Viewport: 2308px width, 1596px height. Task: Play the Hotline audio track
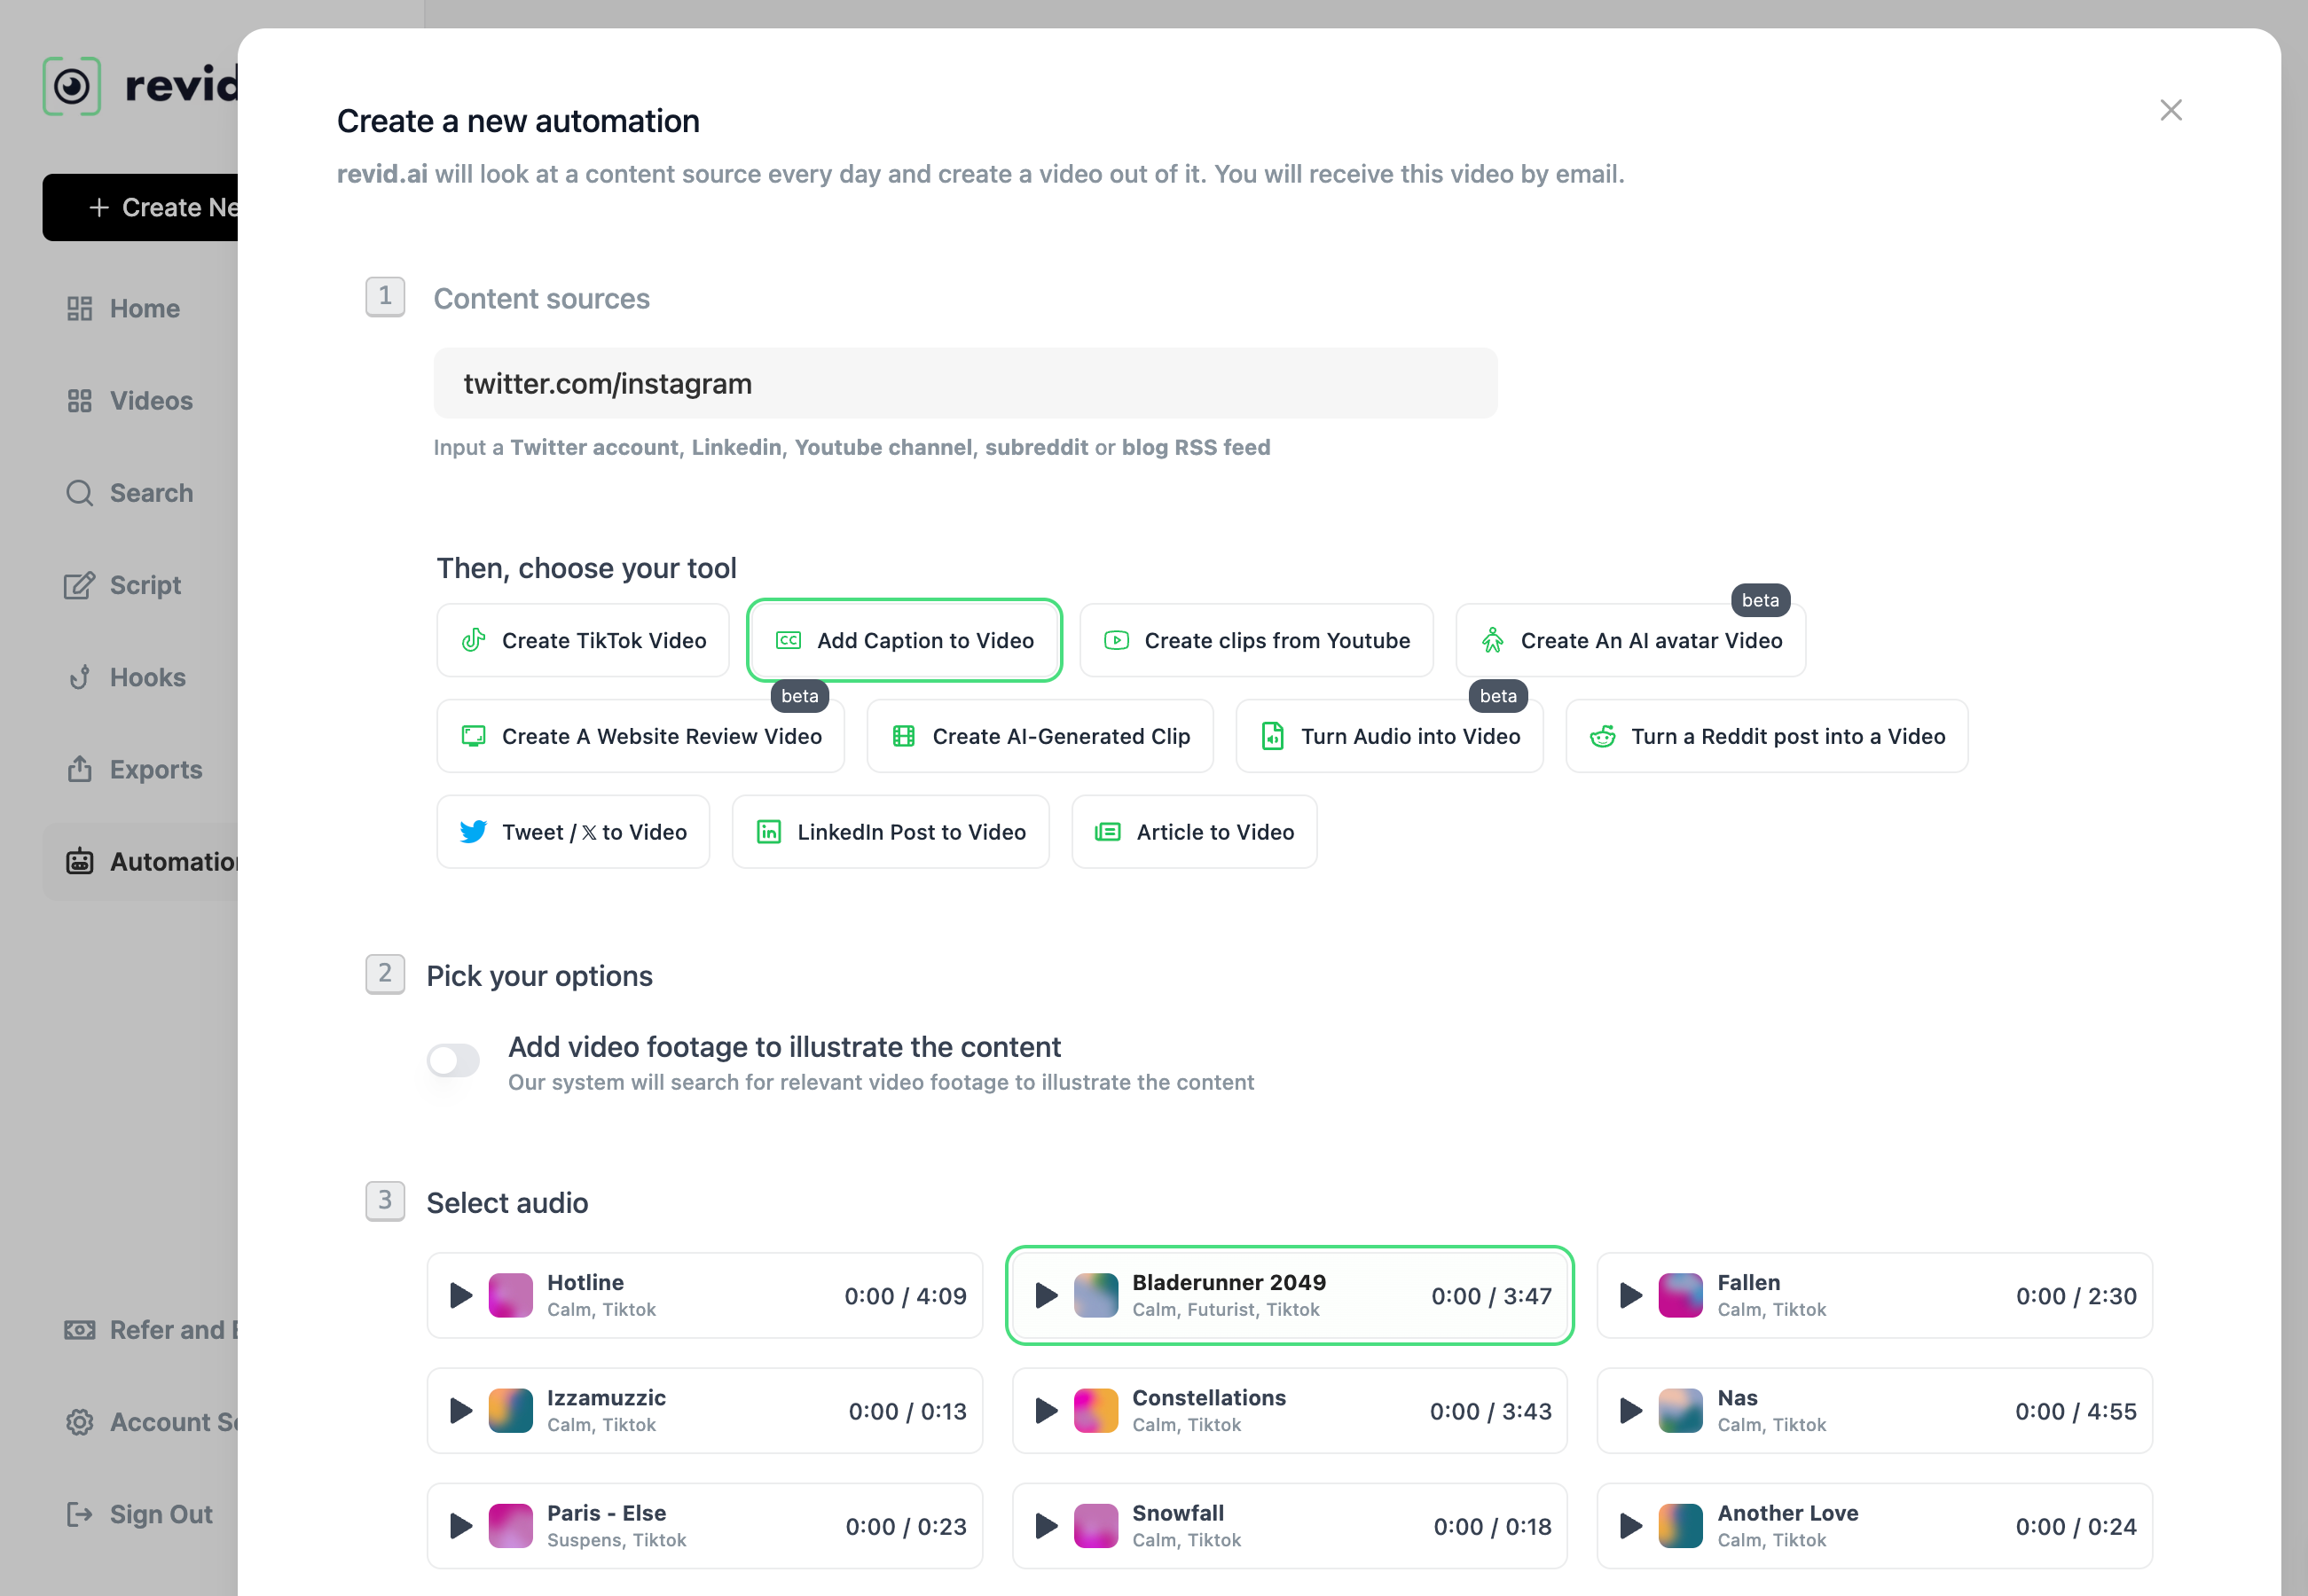click(460, 1296)
